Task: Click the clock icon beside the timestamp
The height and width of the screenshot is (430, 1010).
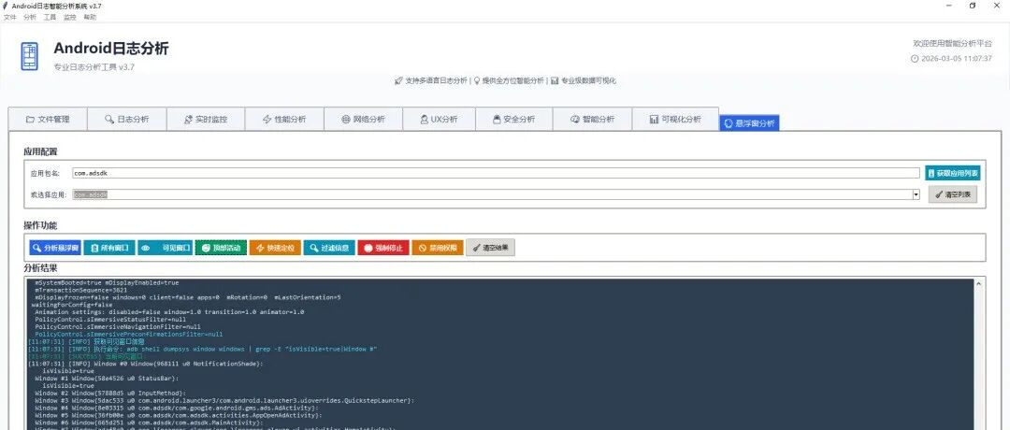Action: point(915,59)
